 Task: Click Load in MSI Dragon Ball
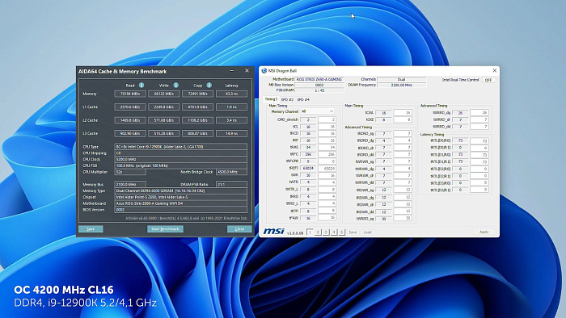(367, 232)
